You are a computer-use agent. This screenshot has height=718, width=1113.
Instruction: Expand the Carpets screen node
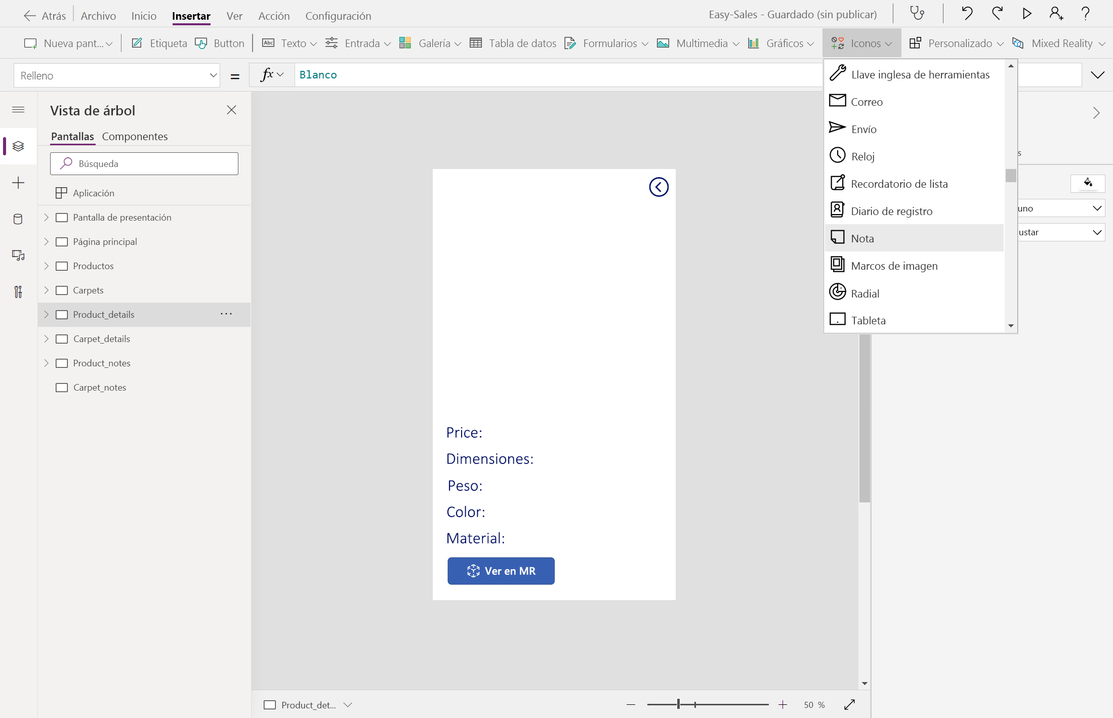pos(47,290)
